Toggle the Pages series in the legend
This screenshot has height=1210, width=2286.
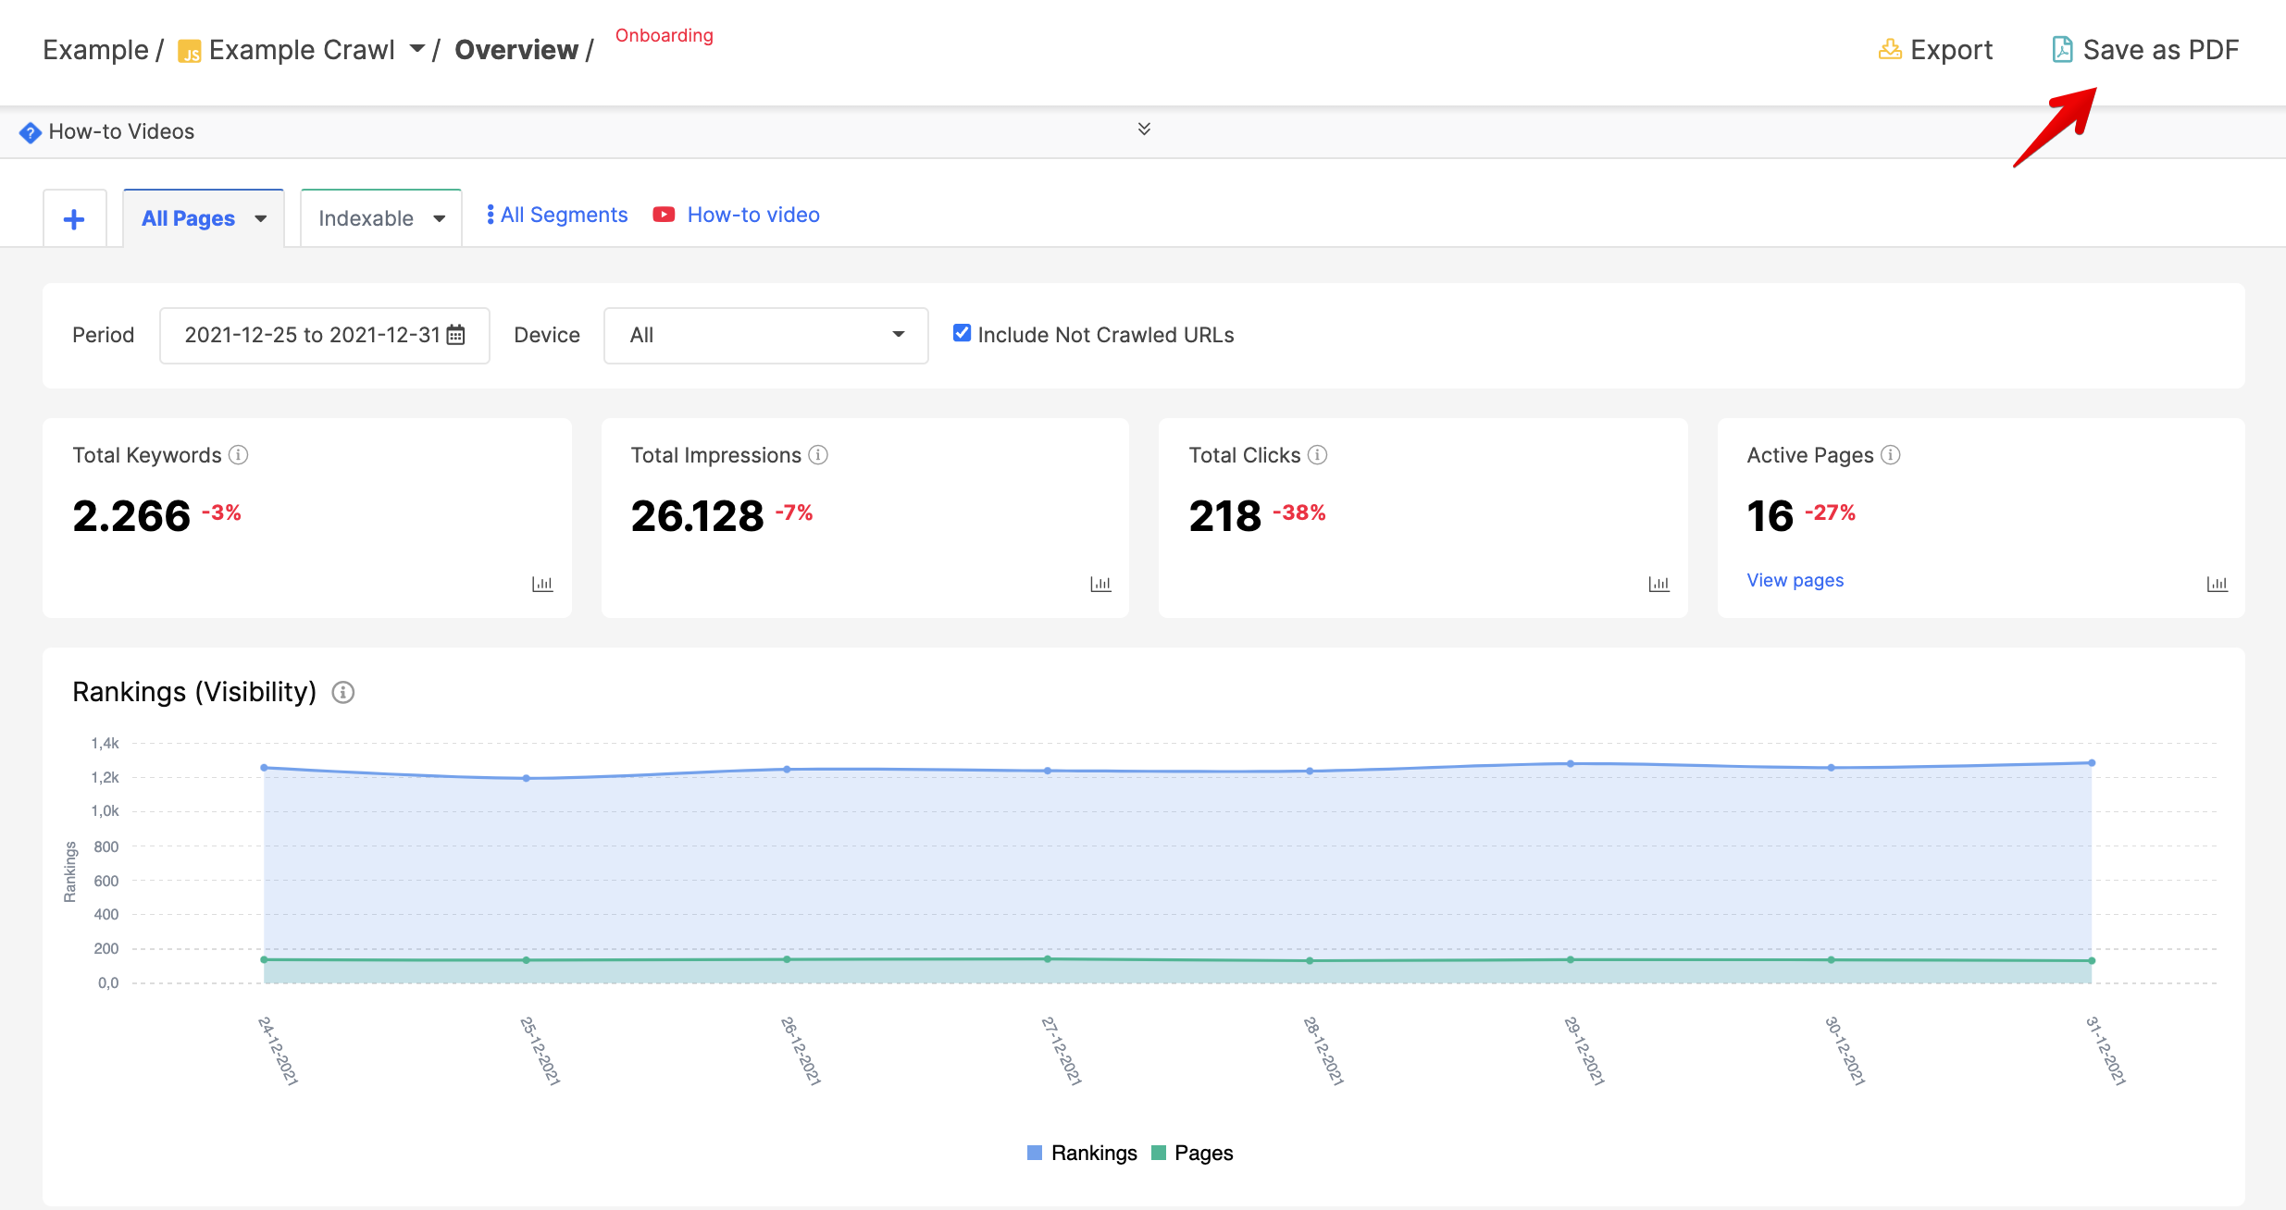1192,1153
